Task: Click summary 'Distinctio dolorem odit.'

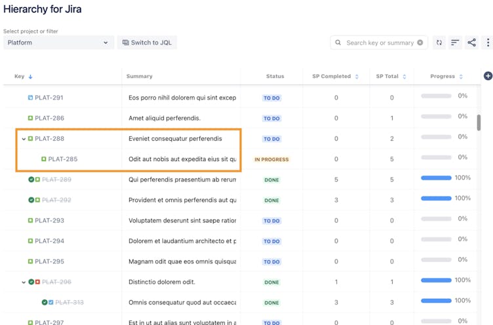Action: click(x=162, y=282)
